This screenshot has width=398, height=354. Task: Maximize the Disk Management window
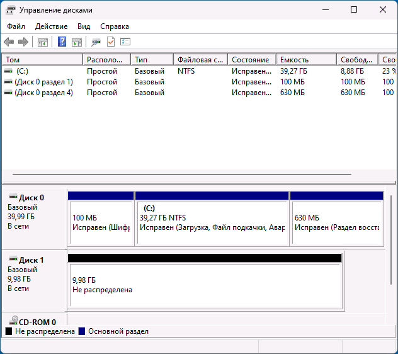(x=354, y=10)
